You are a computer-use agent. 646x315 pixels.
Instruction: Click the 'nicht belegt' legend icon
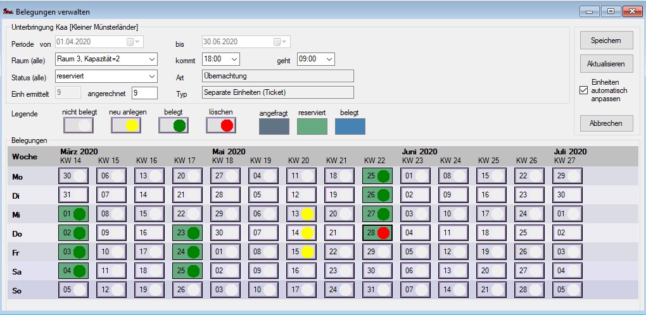point(79,125)
